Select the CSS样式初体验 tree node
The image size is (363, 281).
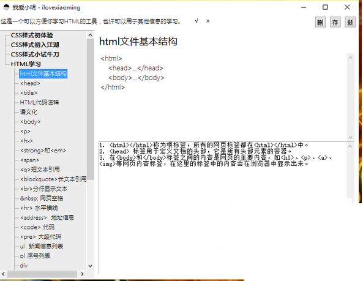click(32, 35)
